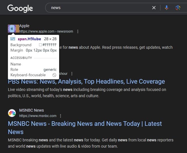Open more options for Apple result
Screen dimensions: 187x153
tap(78, 31)
